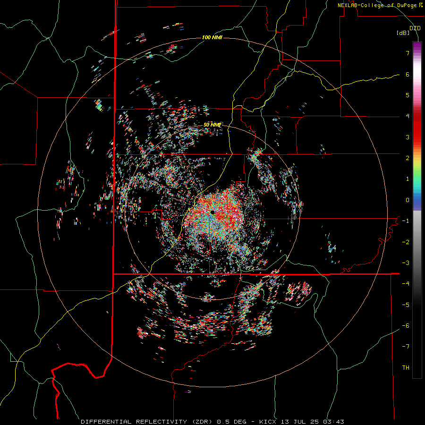Click the 5 value on color scale
This screenshot has width=425, height=425.
[x=408, y=95]
